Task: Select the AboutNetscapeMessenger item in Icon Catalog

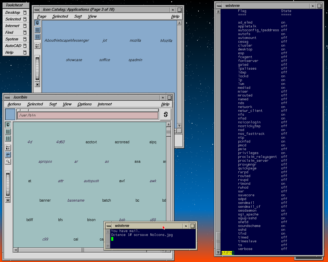Action: (67, 40)
